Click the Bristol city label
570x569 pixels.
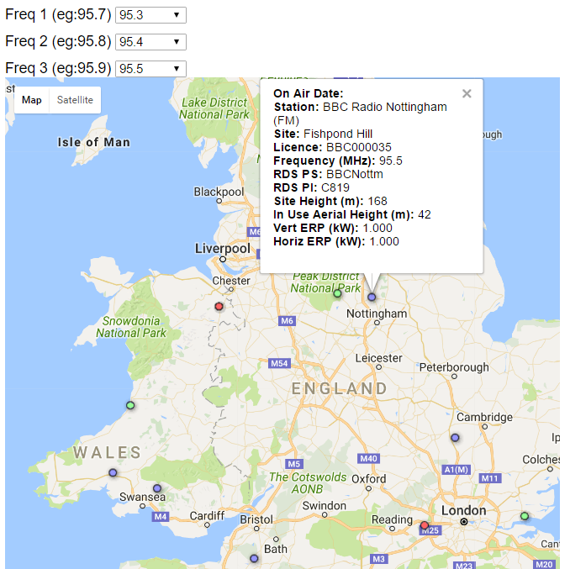pos(256,519)
